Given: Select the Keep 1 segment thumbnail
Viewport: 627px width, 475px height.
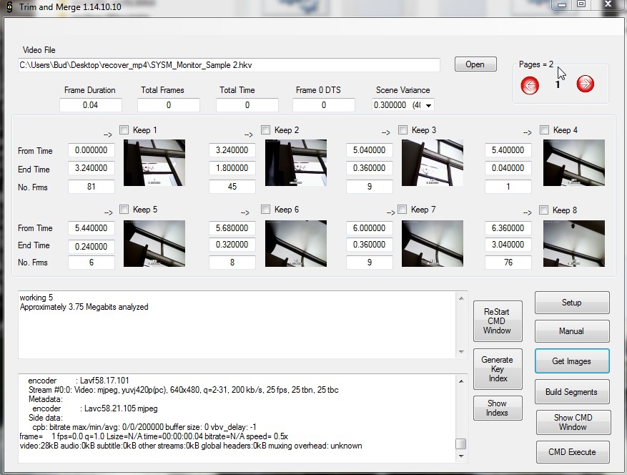Looking at the screenshot, I should pyautogui.click(x=154, y=162).
